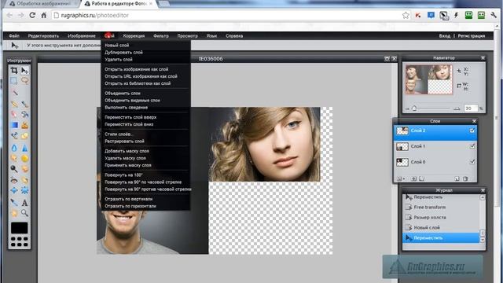The width and height of the screenshot is (503, 283).
Task: Select Free transform history entry
Action: (442, 208)
